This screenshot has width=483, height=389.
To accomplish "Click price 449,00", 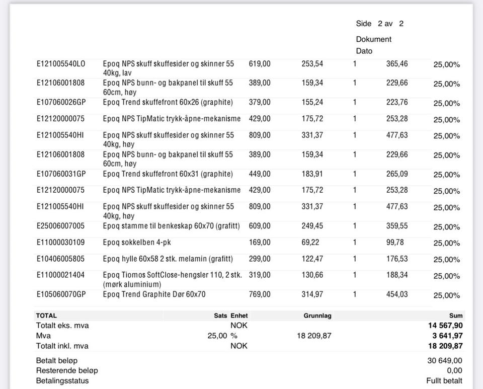I will 260,174.
